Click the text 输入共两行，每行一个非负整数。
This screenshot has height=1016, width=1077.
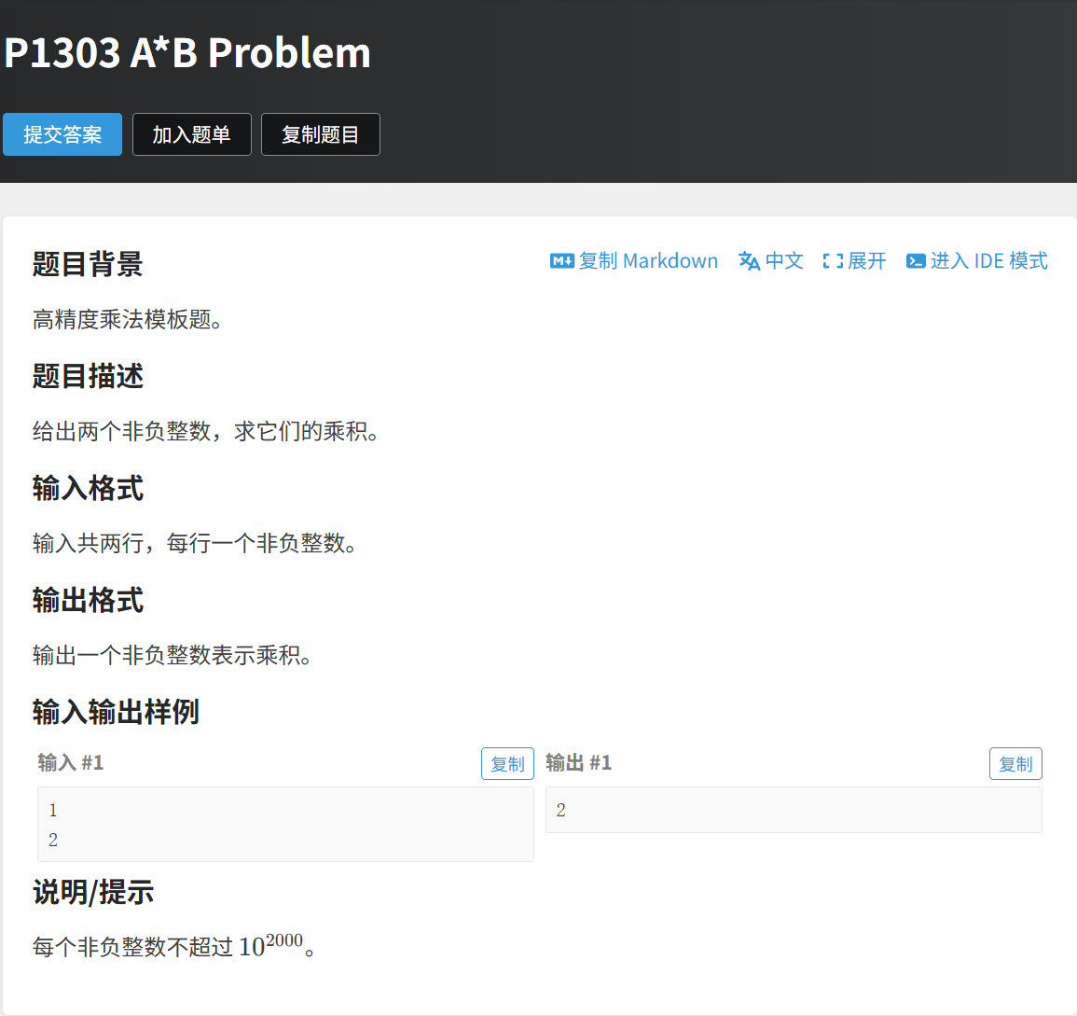pos(194,544)
